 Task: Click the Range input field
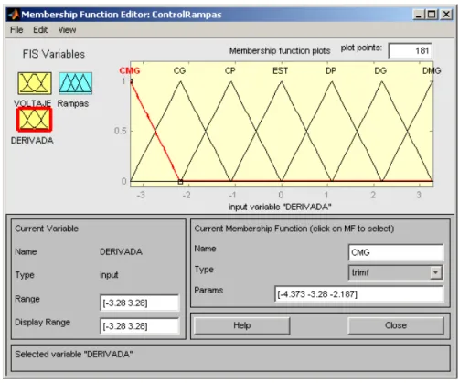point(139,303)
